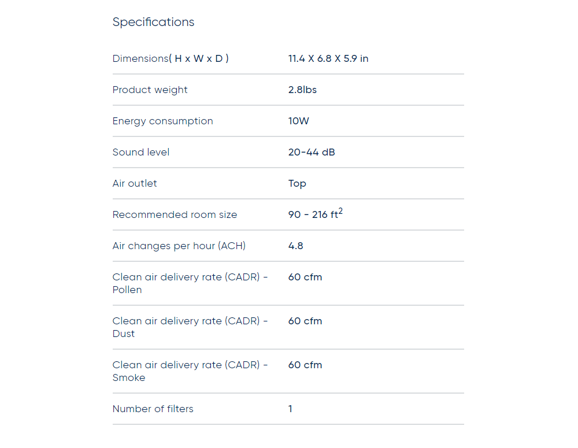
Task: Click the Recommended room size label
Action: pos(175,214)
